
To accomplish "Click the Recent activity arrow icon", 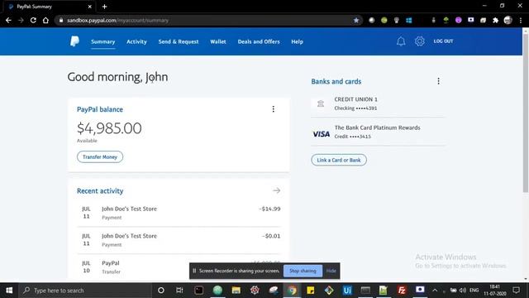I will (277, 190).
